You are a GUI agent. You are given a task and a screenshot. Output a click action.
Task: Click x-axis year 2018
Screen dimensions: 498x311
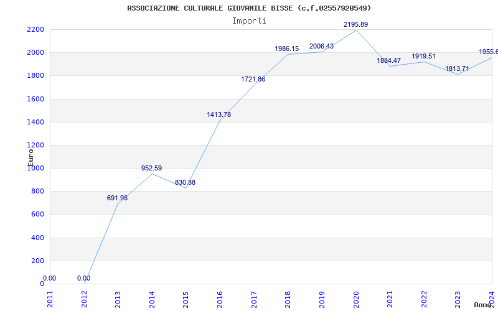point(288,299)
